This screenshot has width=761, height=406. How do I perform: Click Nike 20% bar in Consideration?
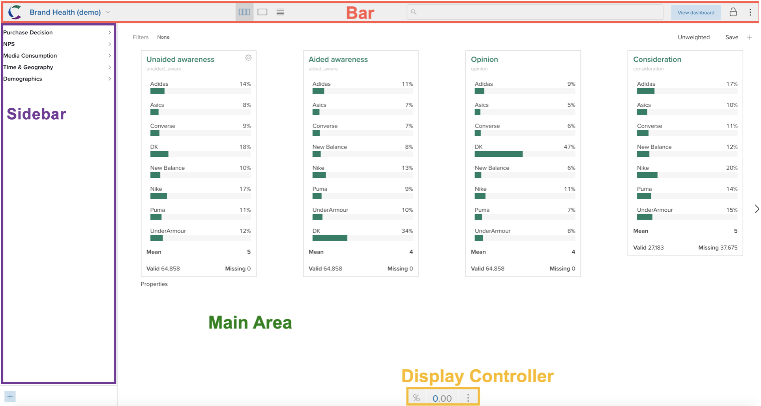(x=647, y=175)
